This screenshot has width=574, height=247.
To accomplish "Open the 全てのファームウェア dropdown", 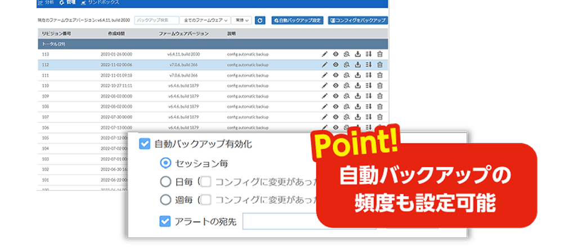I will pyautogui.click(x=205, y=20).
